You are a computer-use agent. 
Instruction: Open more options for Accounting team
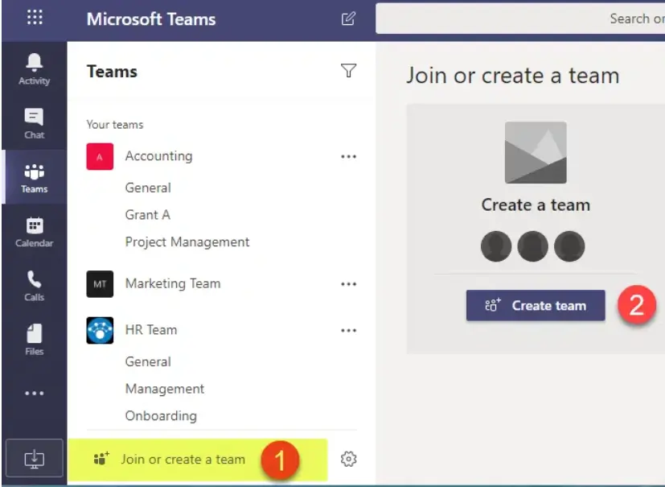348,157
